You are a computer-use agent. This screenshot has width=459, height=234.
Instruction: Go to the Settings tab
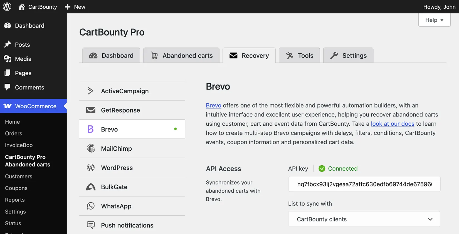348,55
